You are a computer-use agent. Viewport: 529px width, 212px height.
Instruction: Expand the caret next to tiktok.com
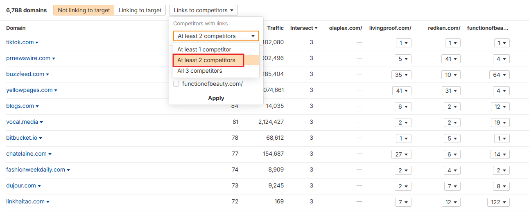click(x=37, y=42)
